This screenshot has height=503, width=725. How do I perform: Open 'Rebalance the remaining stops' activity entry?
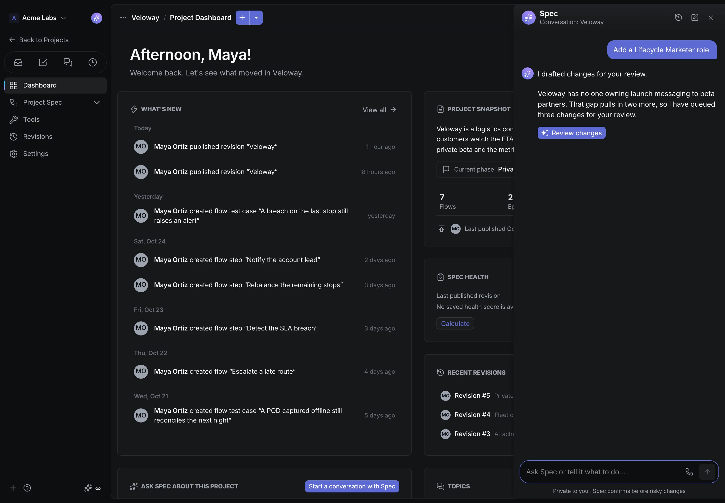pos(264,285)
